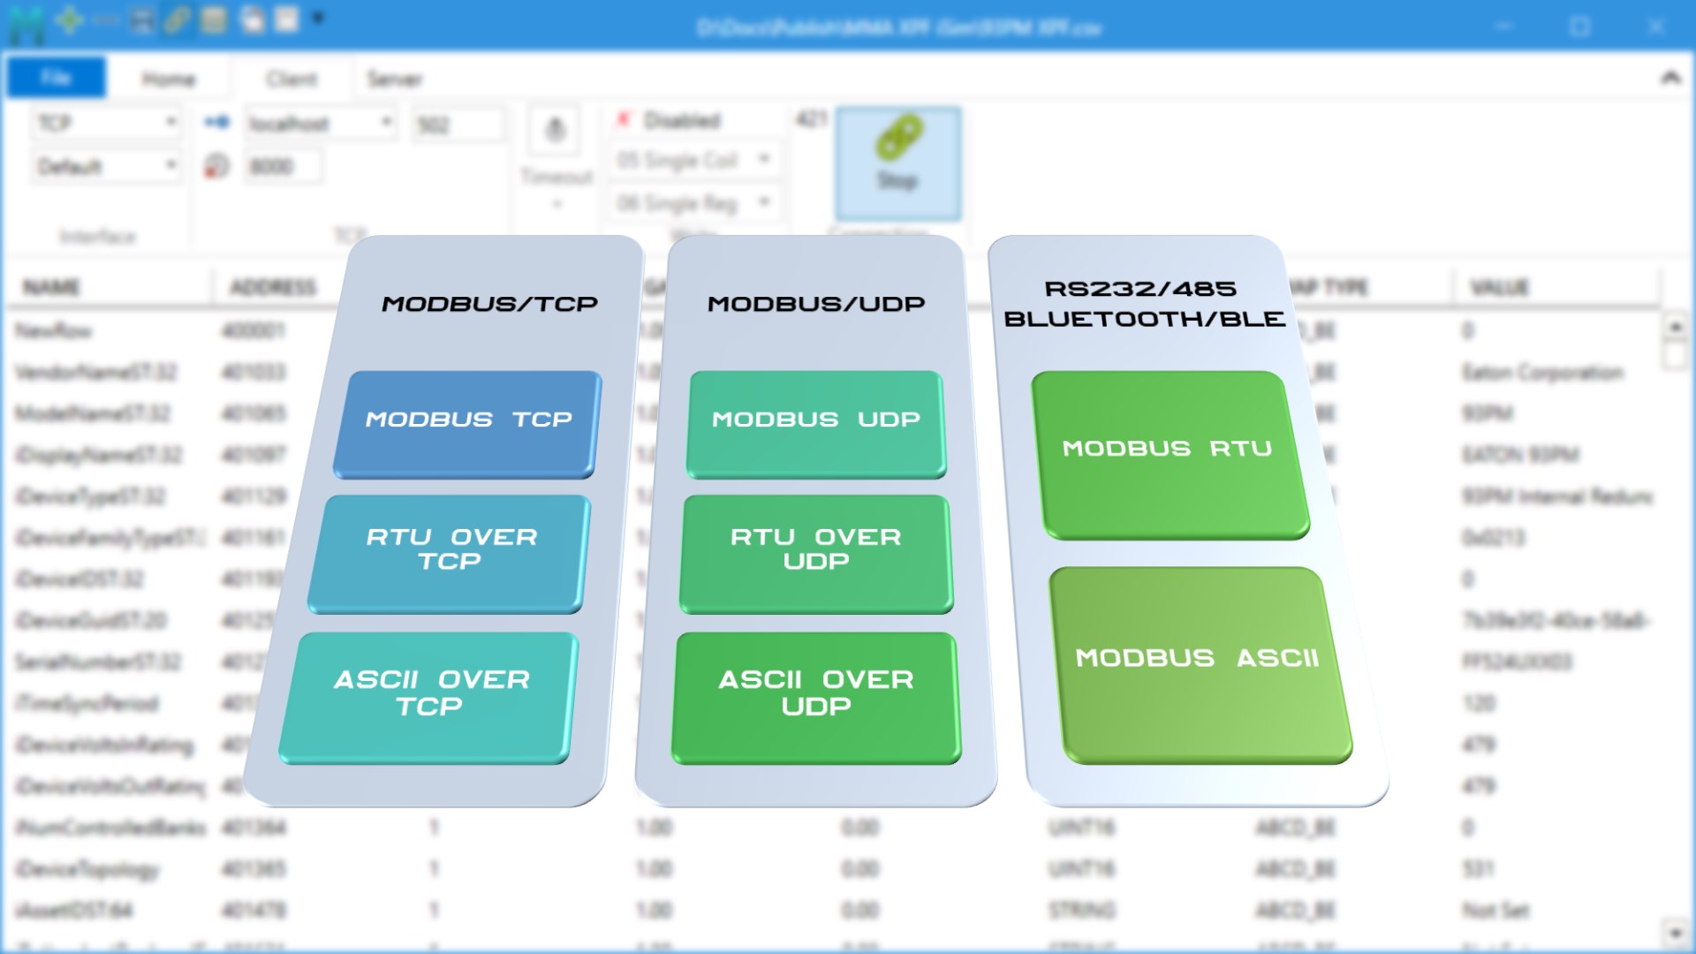Open the 06 Single Reg dropdown
The image size is (1696, 954).
764,202
